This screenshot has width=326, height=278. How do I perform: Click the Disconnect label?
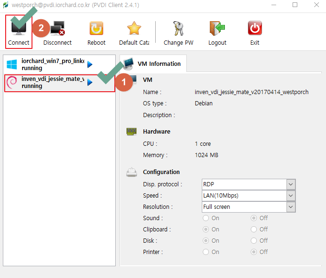[57, 43]
